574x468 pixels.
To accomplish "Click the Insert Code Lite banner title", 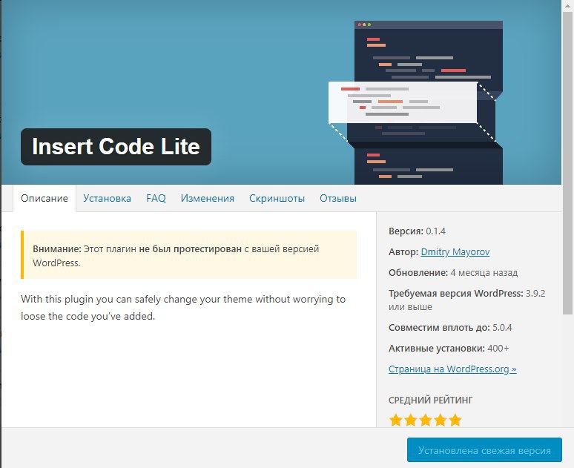I will point(116,146).
